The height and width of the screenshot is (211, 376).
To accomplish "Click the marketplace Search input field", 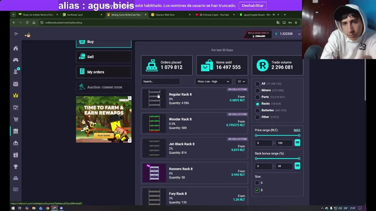I will tap(160, 81).
